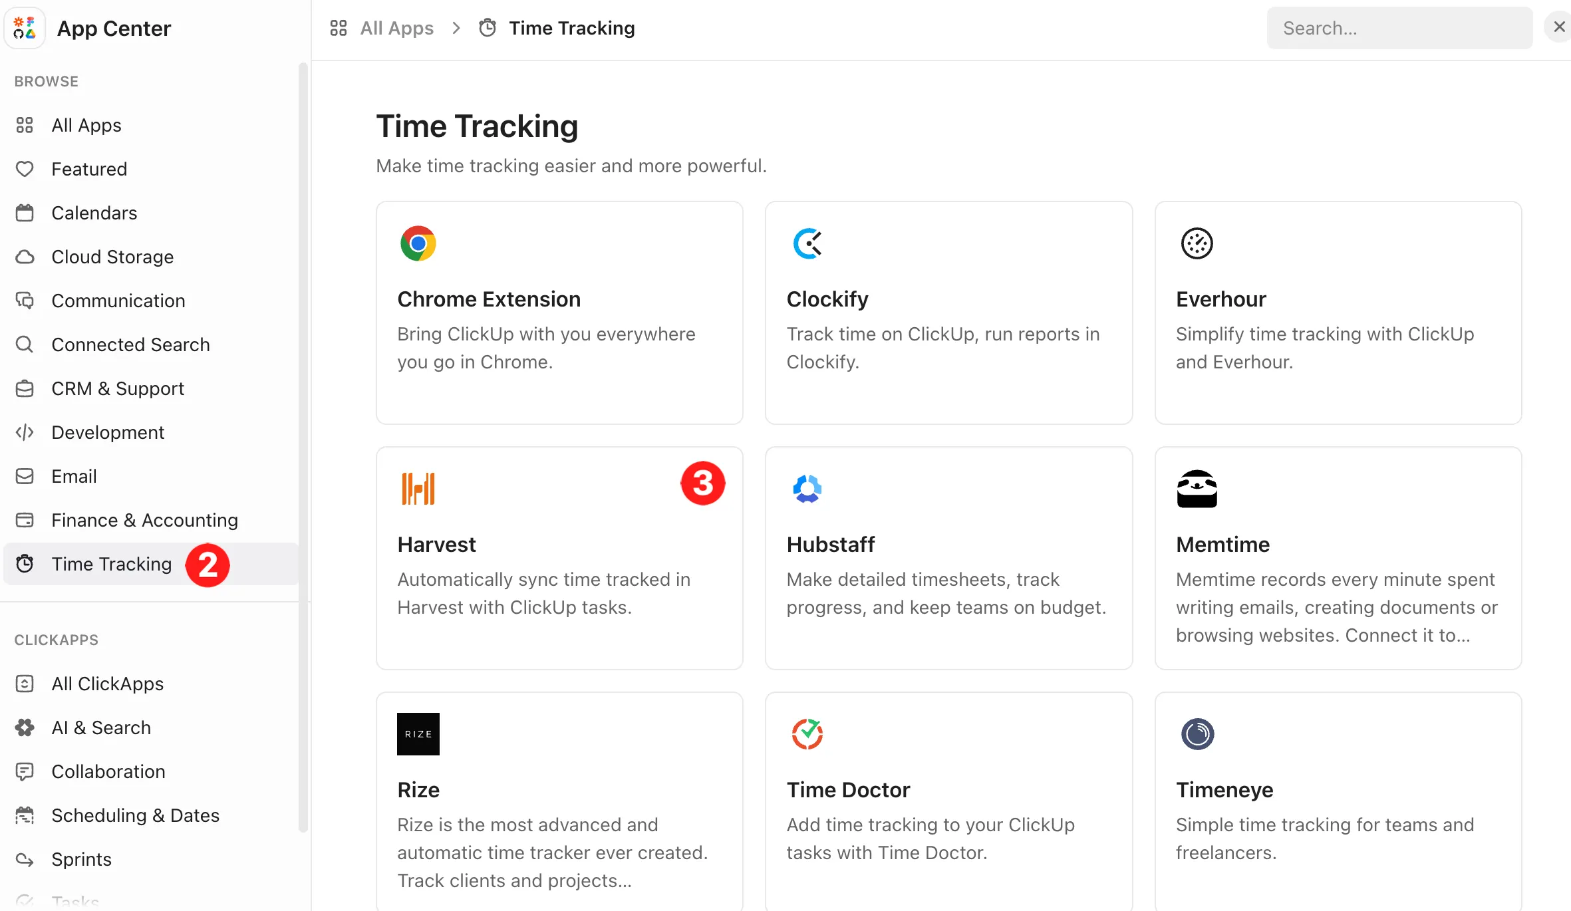
Task: Open the Time Tracking sidebar category
Action: 112,564
